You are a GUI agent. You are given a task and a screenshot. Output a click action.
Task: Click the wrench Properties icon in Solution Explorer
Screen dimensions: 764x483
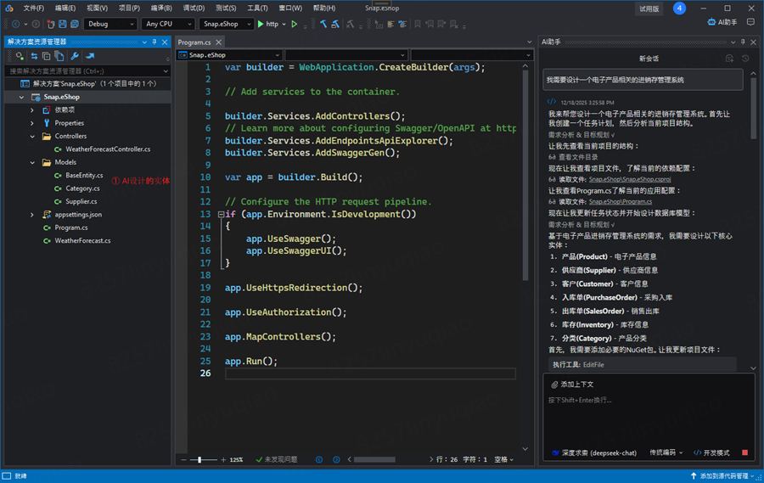coord(75,57)
